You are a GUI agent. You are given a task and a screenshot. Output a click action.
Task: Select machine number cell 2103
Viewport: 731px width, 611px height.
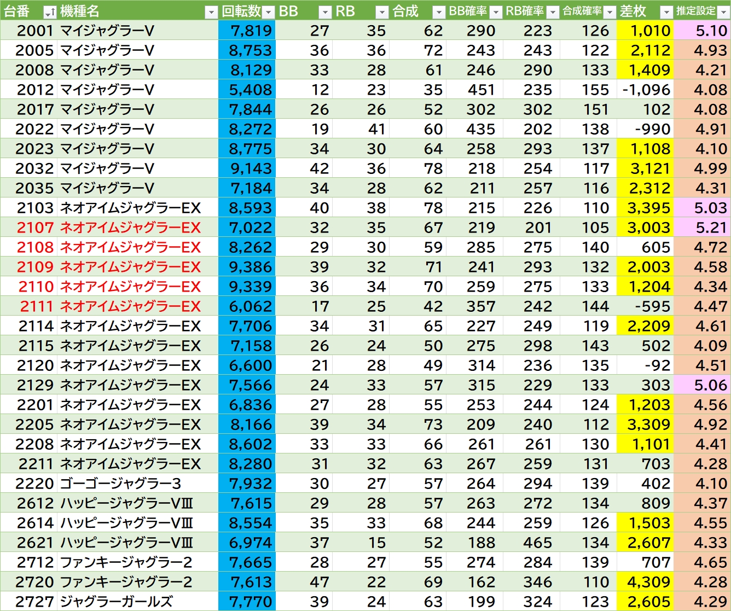click(28, 208)
